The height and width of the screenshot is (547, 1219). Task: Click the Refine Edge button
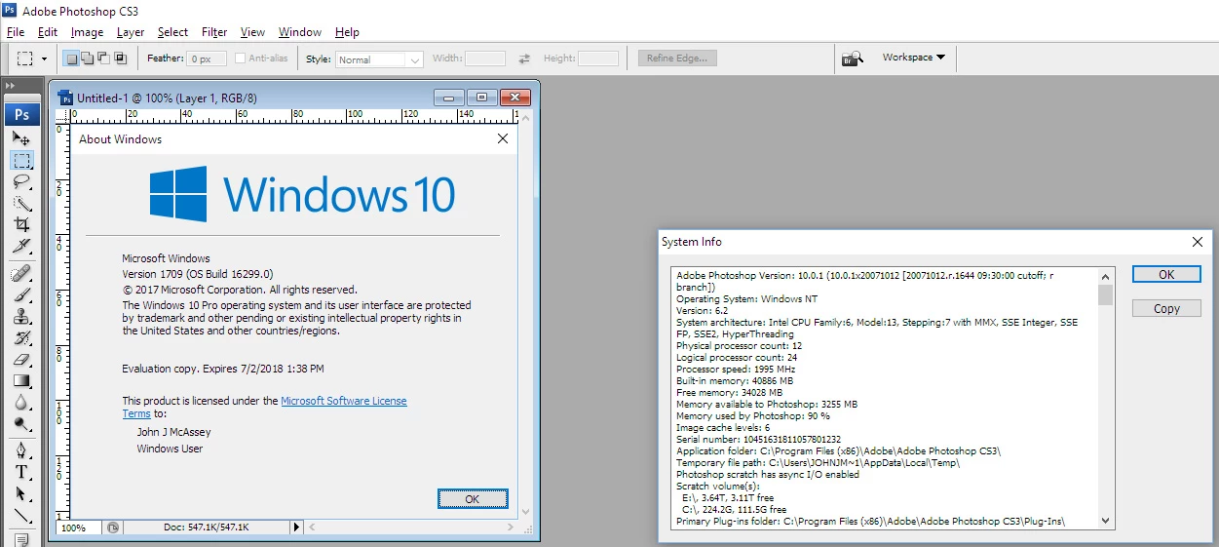pos(677,59)
